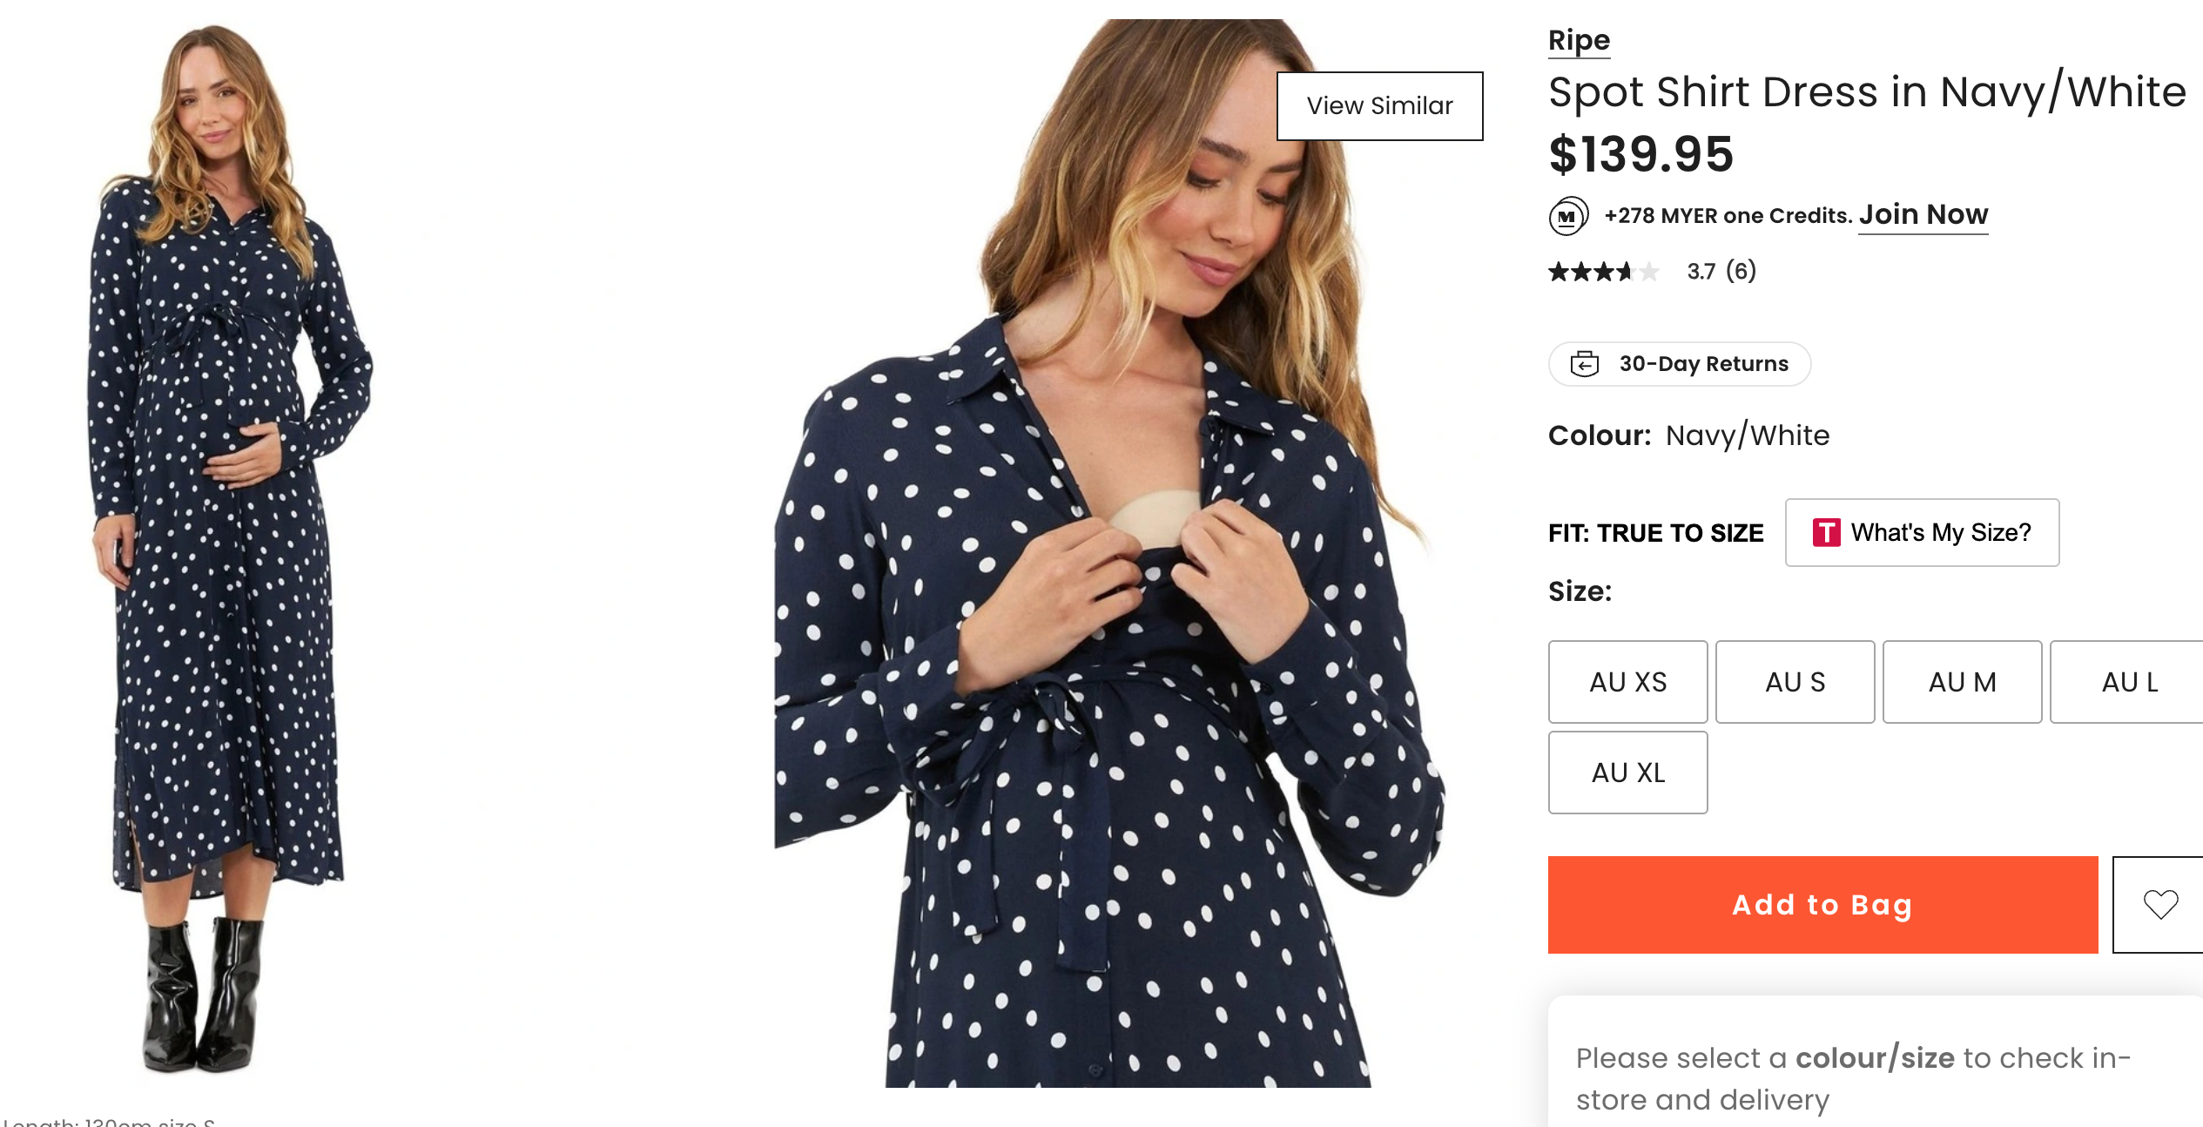Click the star rating stars
The height and width of the screenshot is (1127, 2203).
point(1603,272)
